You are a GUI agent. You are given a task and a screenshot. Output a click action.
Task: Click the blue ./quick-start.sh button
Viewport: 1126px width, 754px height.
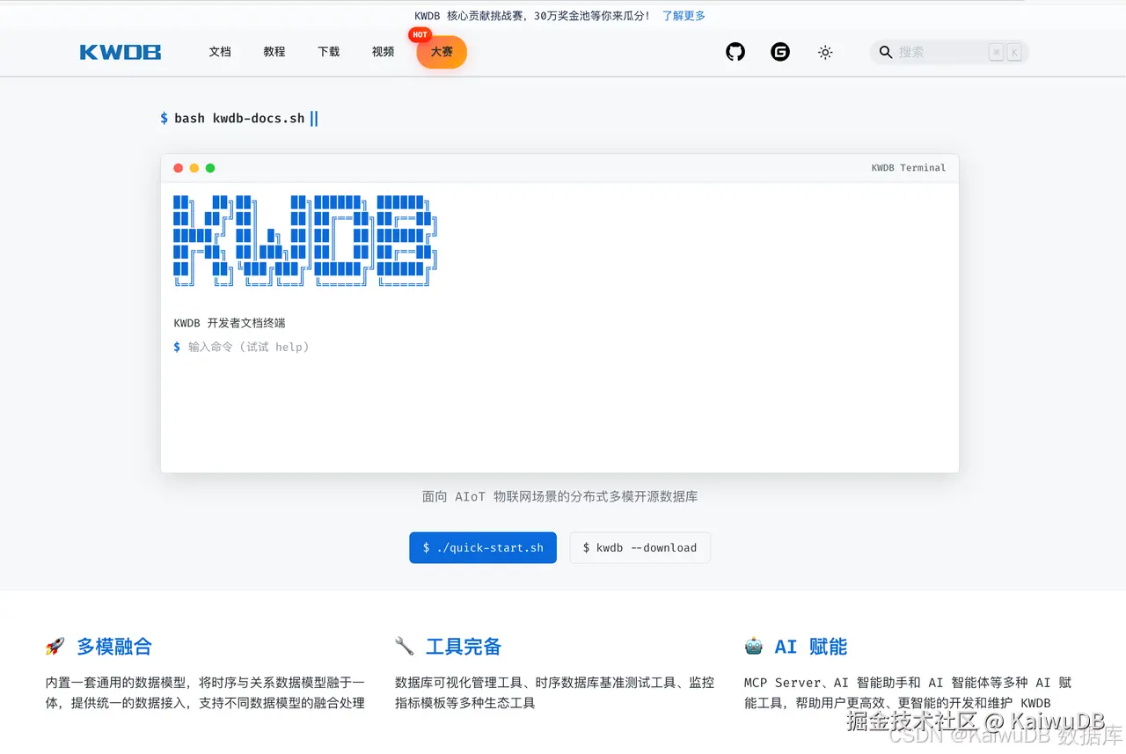coord(482,547)
